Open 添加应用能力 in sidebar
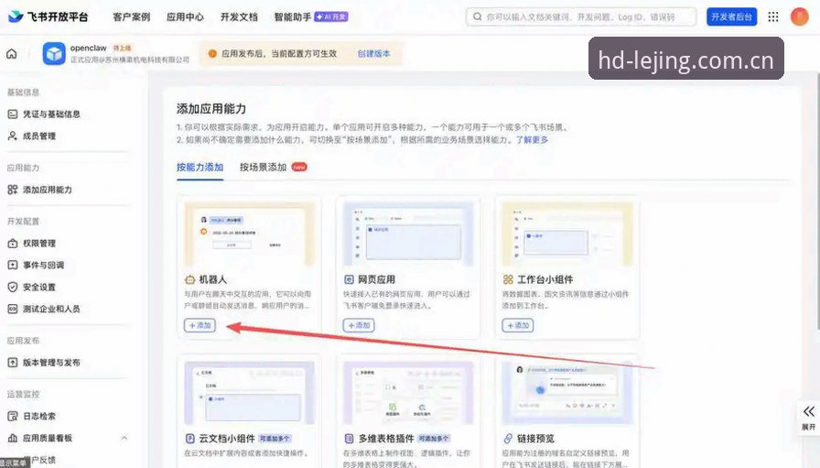 [x=47, y=190]
